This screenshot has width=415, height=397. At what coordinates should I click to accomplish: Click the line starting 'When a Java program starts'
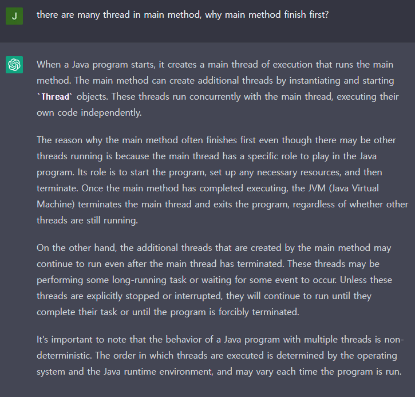[215, 65]
